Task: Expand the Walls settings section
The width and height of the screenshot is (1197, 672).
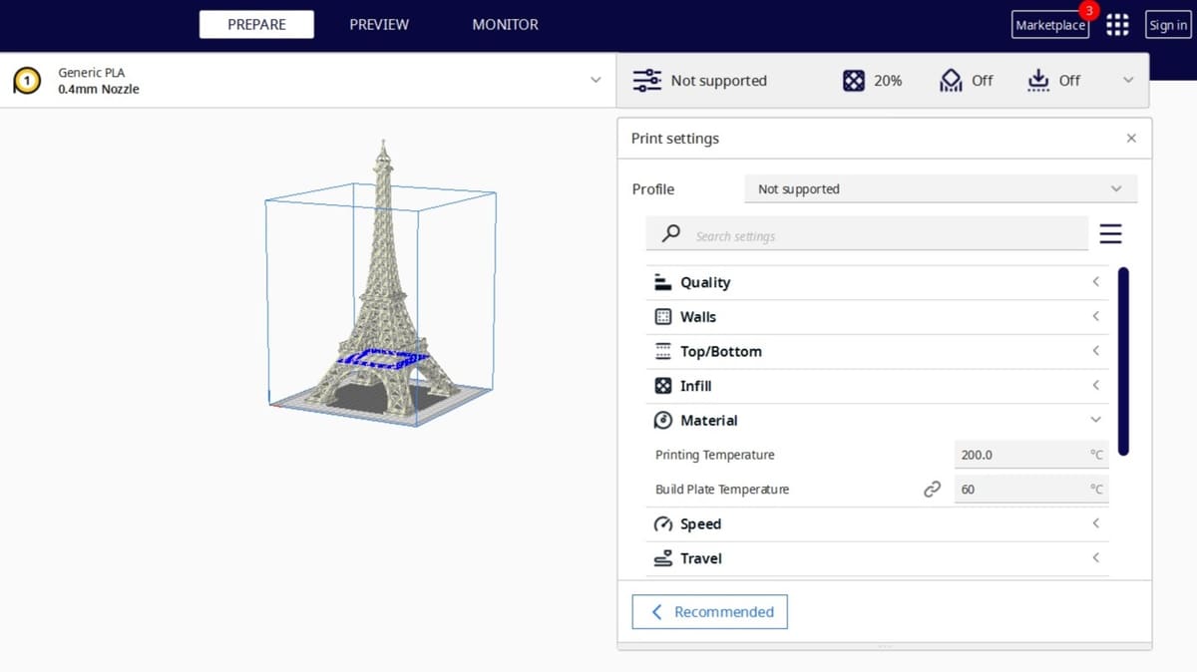Action: pyautogui.click(x=1095, y=316)
